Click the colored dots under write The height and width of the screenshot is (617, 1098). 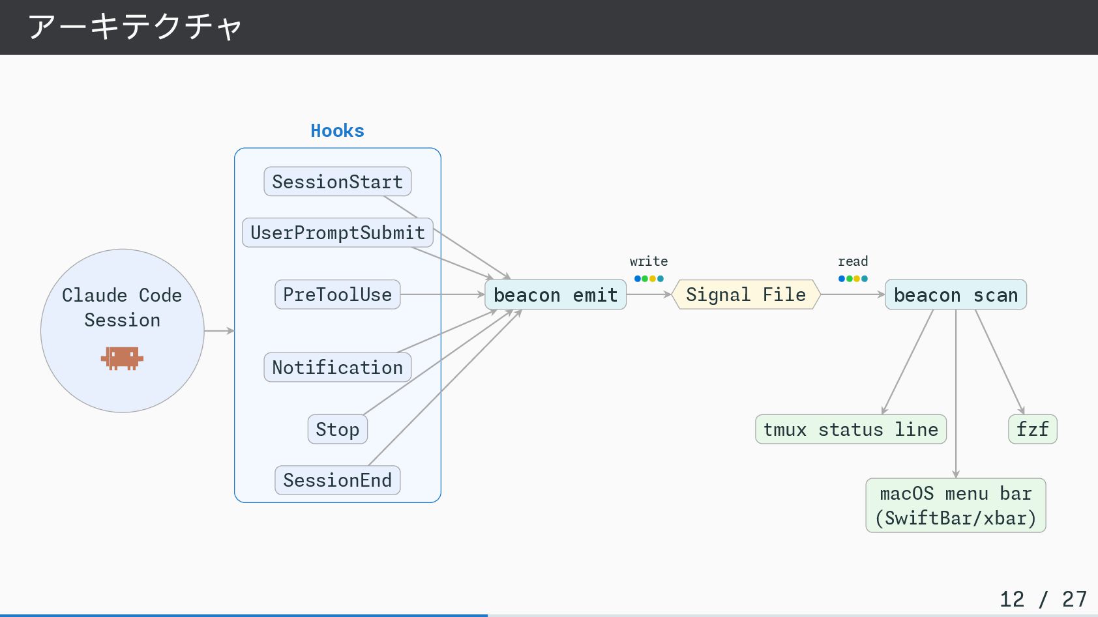click(649, 279)
